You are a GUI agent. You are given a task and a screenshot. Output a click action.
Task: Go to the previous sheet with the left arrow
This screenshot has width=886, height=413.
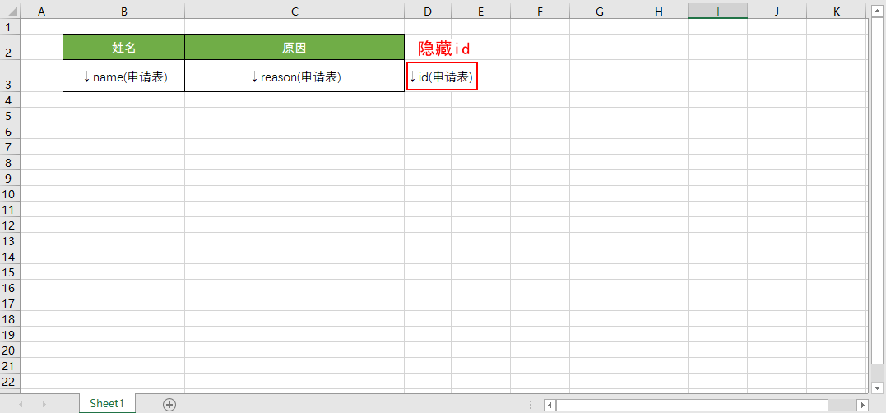[x=21, y=405]
